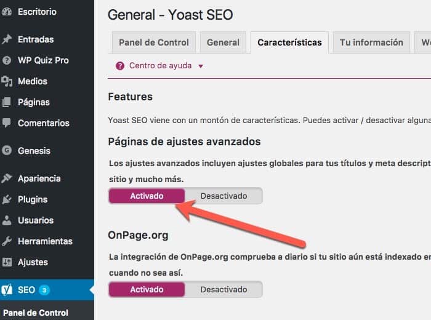Set OnPage.org integration to Desactivado
The image size is (431, 320).
[224, 289]
